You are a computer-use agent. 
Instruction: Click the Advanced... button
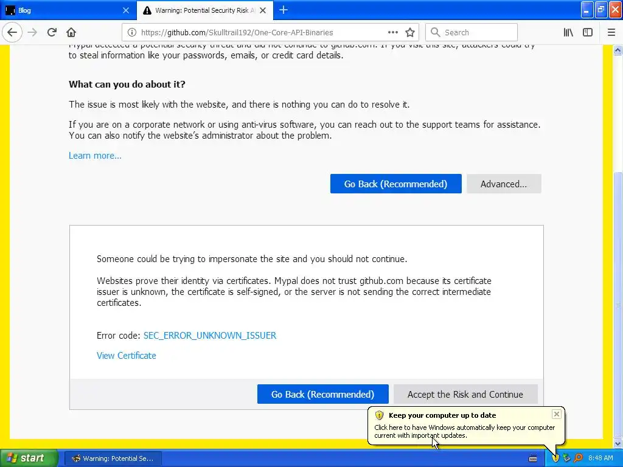click(x=504, y=184)
